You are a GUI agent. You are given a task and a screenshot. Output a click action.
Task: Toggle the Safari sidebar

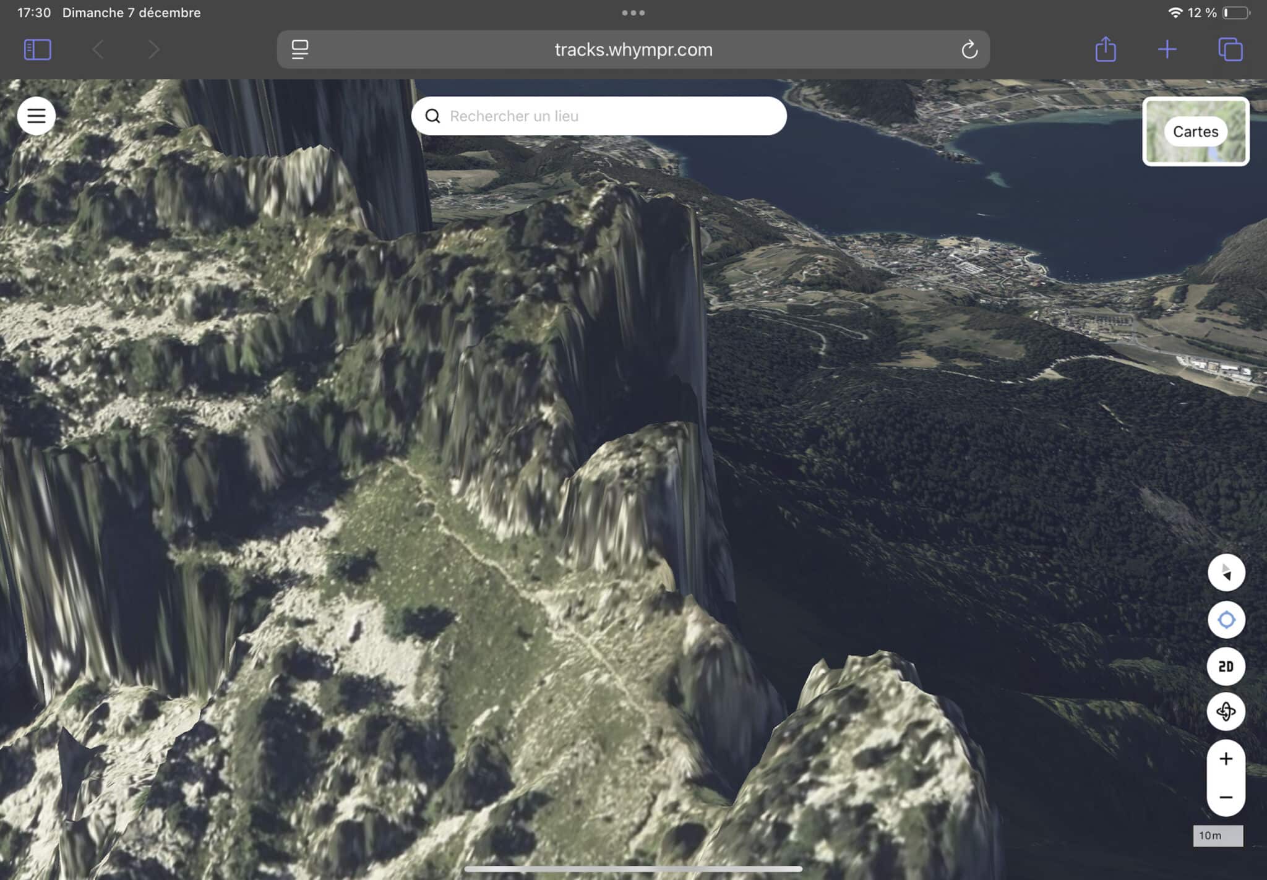37,49
